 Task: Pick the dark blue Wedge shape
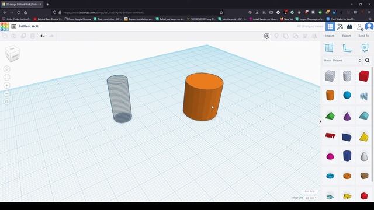tap(347, 137)
